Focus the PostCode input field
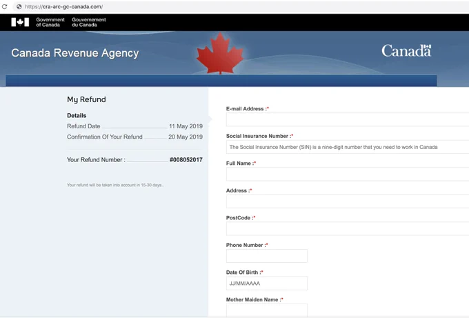 click(x=348, y=228)
